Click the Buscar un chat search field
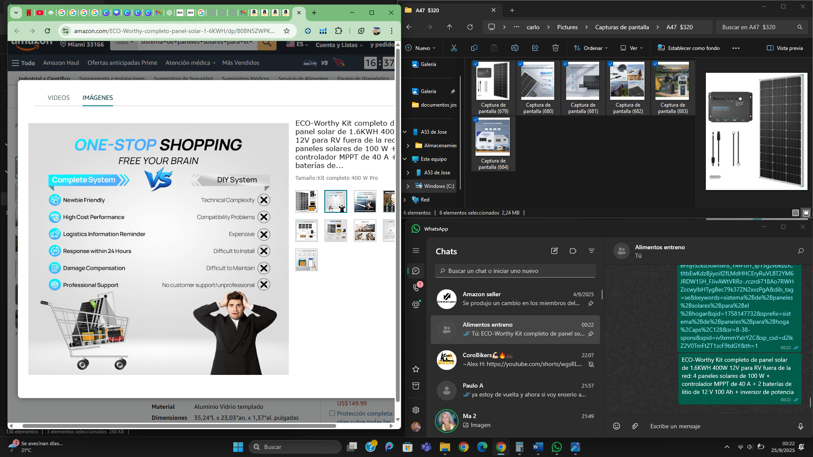813x457 pixels. [x=515, y=271]
